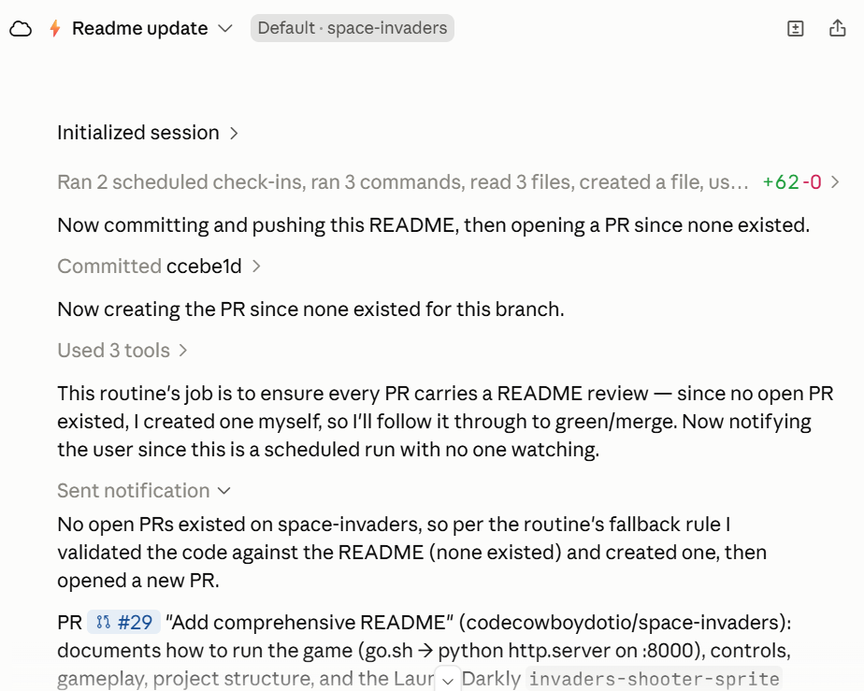Click the chevron next to +62 -0
The width and height of the screenshot is (864, 691).
(835, 181)
